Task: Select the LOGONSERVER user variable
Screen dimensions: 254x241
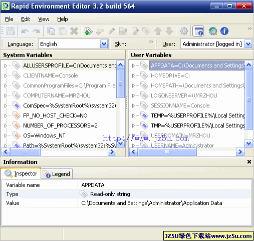Action: point(184,95)
